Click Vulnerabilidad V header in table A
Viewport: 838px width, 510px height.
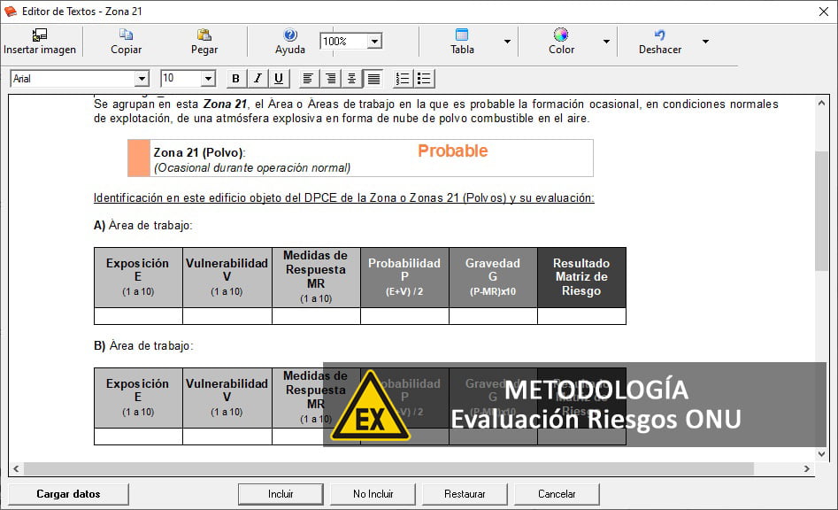tap(227, 277)
